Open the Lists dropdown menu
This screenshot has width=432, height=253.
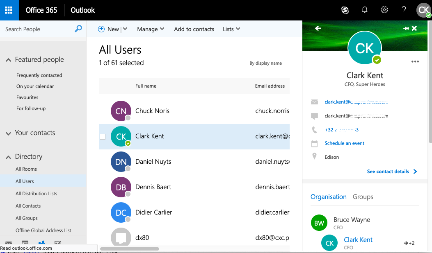point(231,29)
